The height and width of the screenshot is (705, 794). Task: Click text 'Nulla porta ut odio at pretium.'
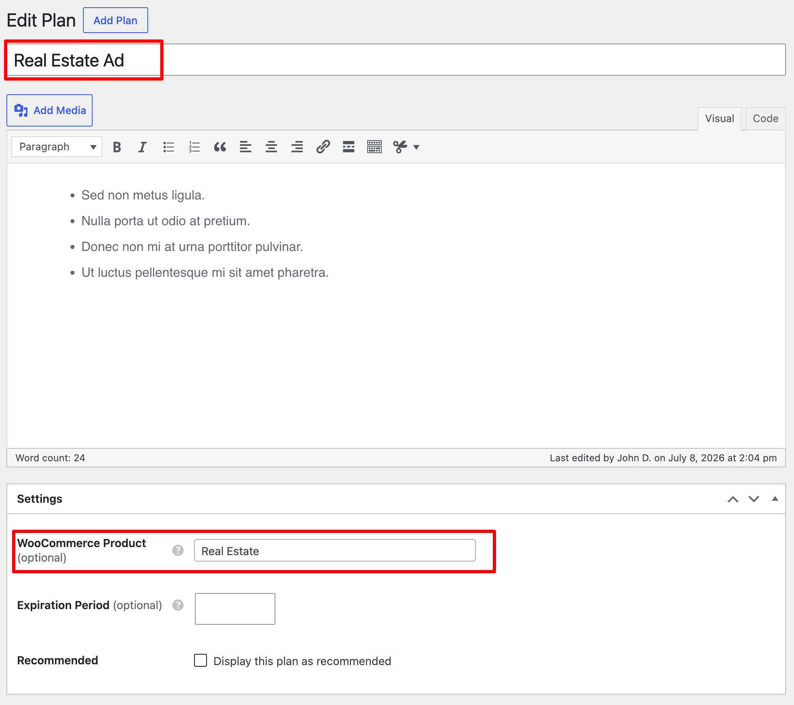[166, 221]
